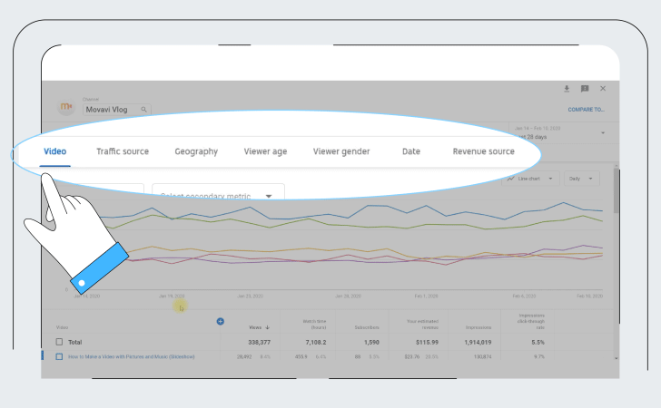Viewport: 661px width, 408px height.
Task: Tick the Total row checkbox
Action: 59,342
